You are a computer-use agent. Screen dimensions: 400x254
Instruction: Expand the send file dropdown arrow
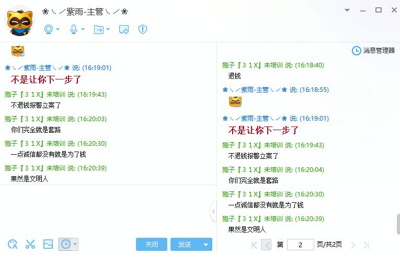coord(108,29)
